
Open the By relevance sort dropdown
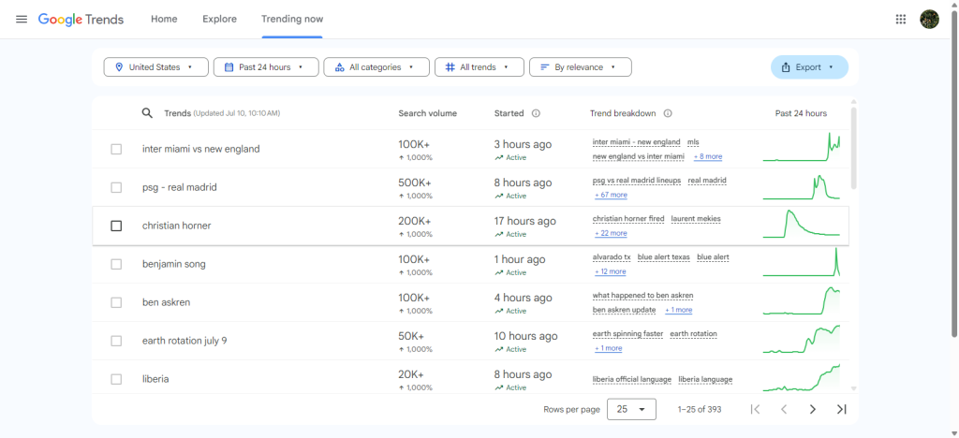coord(581,67)
